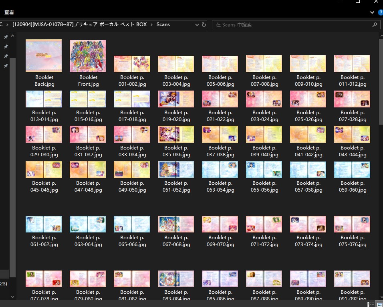Open the address bar history dropdown

point(197,25)
